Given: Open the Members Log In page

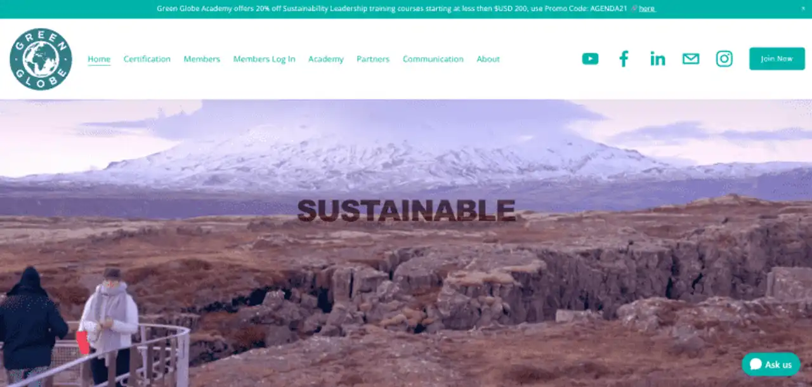Looking at the screenshot, I should click(x=264, y=59).
